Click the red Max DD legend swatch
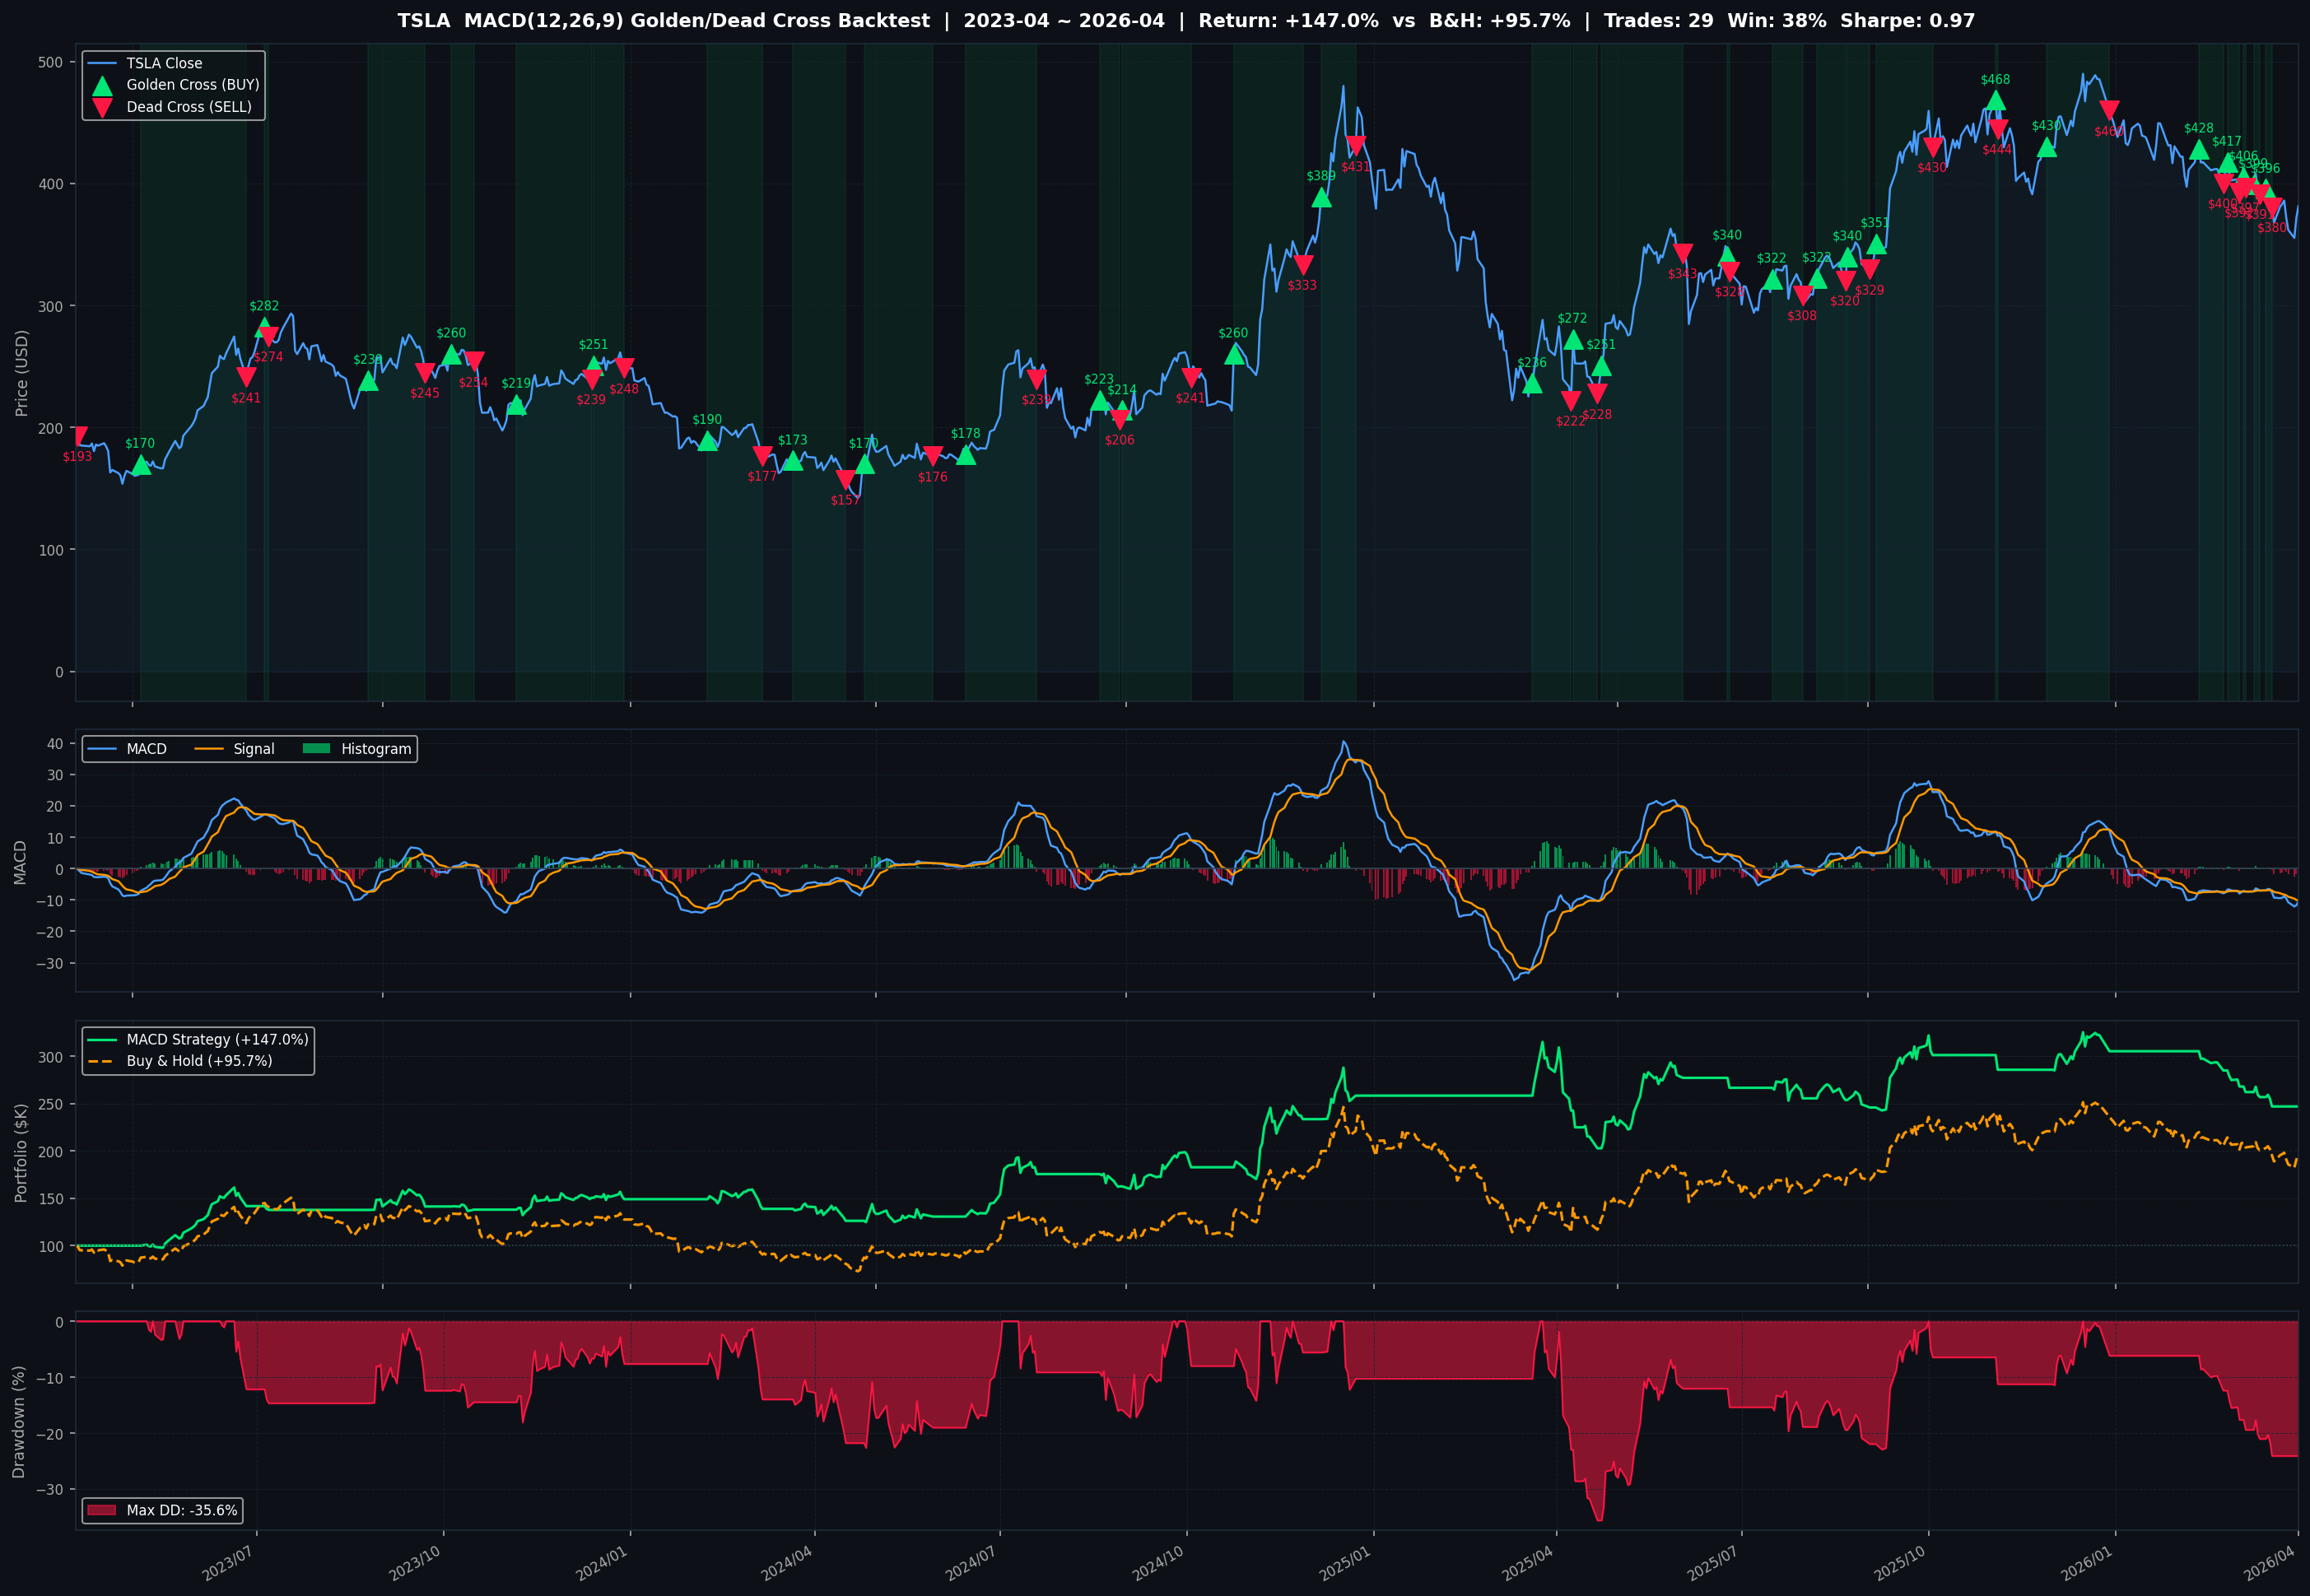Screen dimensions: 2310x1596 pyautogui.click(x=102, y=1510)
